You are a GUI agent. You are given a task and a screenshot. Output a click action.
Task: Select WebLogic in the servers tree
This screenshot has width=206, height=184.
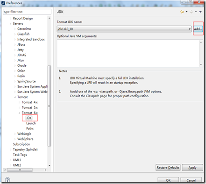pyautogui.click(x=24, y=134)
